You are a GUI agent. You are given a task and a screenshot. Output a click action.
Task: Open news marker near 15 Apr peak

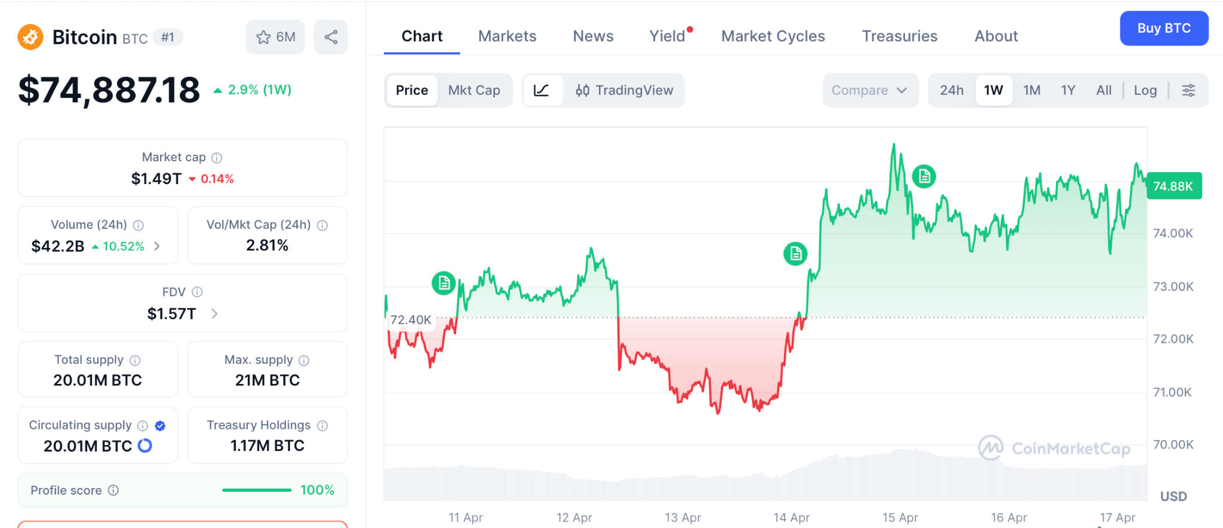[x=924, y=176]
